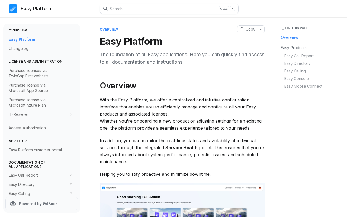This screenshot has height=217, width=347.
Task: Click the Search input field
Action: point(163,9)
